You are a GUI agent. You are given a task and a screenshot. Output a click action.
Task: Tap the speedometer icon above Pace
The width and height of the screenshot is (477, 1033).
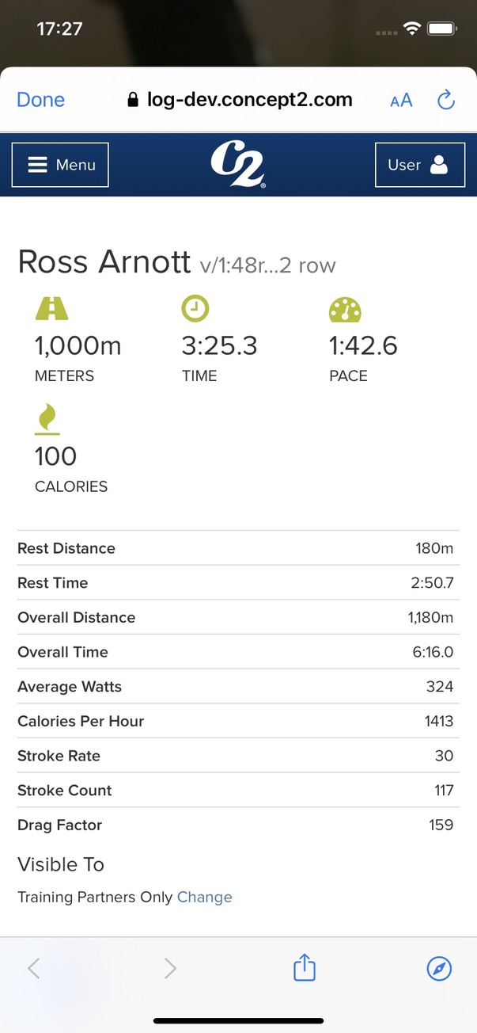click(x=345, y=310)
